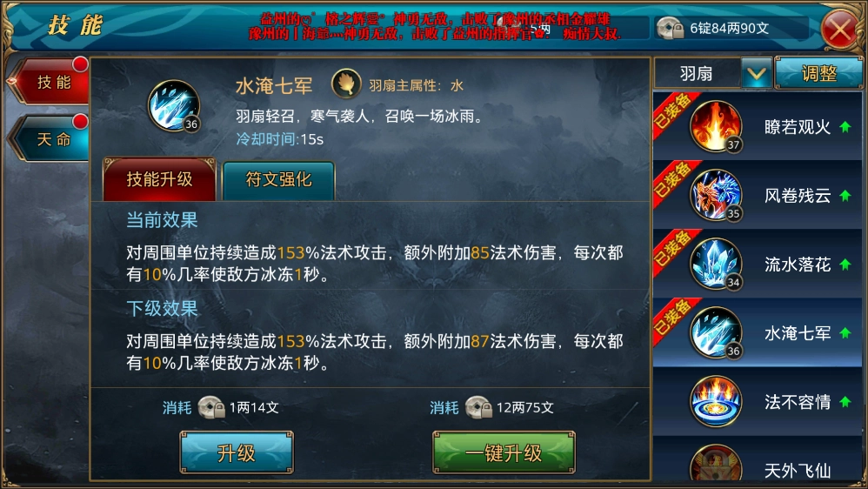Select the 天外飞仙 skill icon
This screenshot has width=868, height=489.
tap(715, 464)
